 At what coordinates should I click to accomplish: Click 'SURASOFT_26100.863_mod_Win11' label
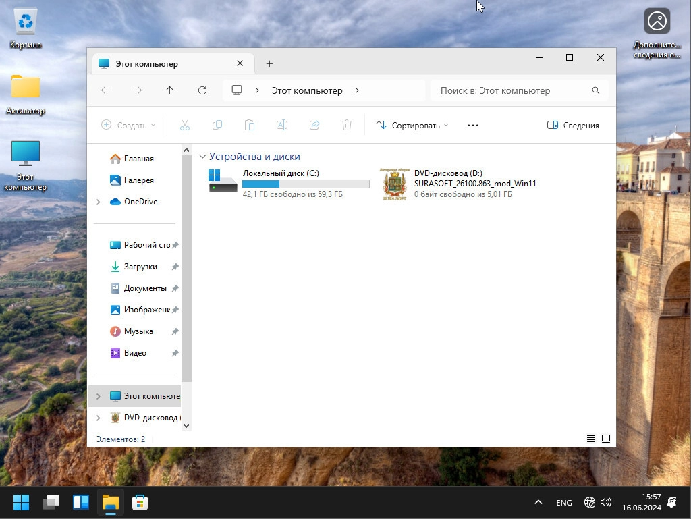coord(475,184)
